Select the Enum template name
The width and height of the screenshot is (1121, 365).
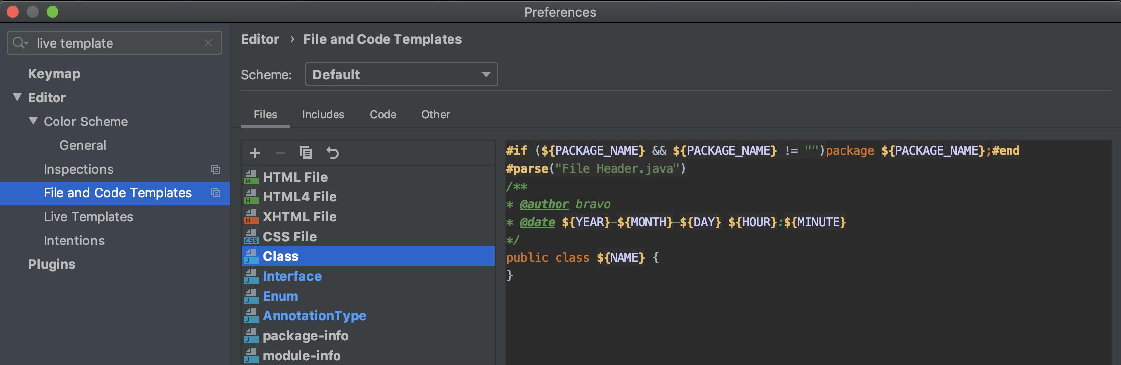(280, 296)
